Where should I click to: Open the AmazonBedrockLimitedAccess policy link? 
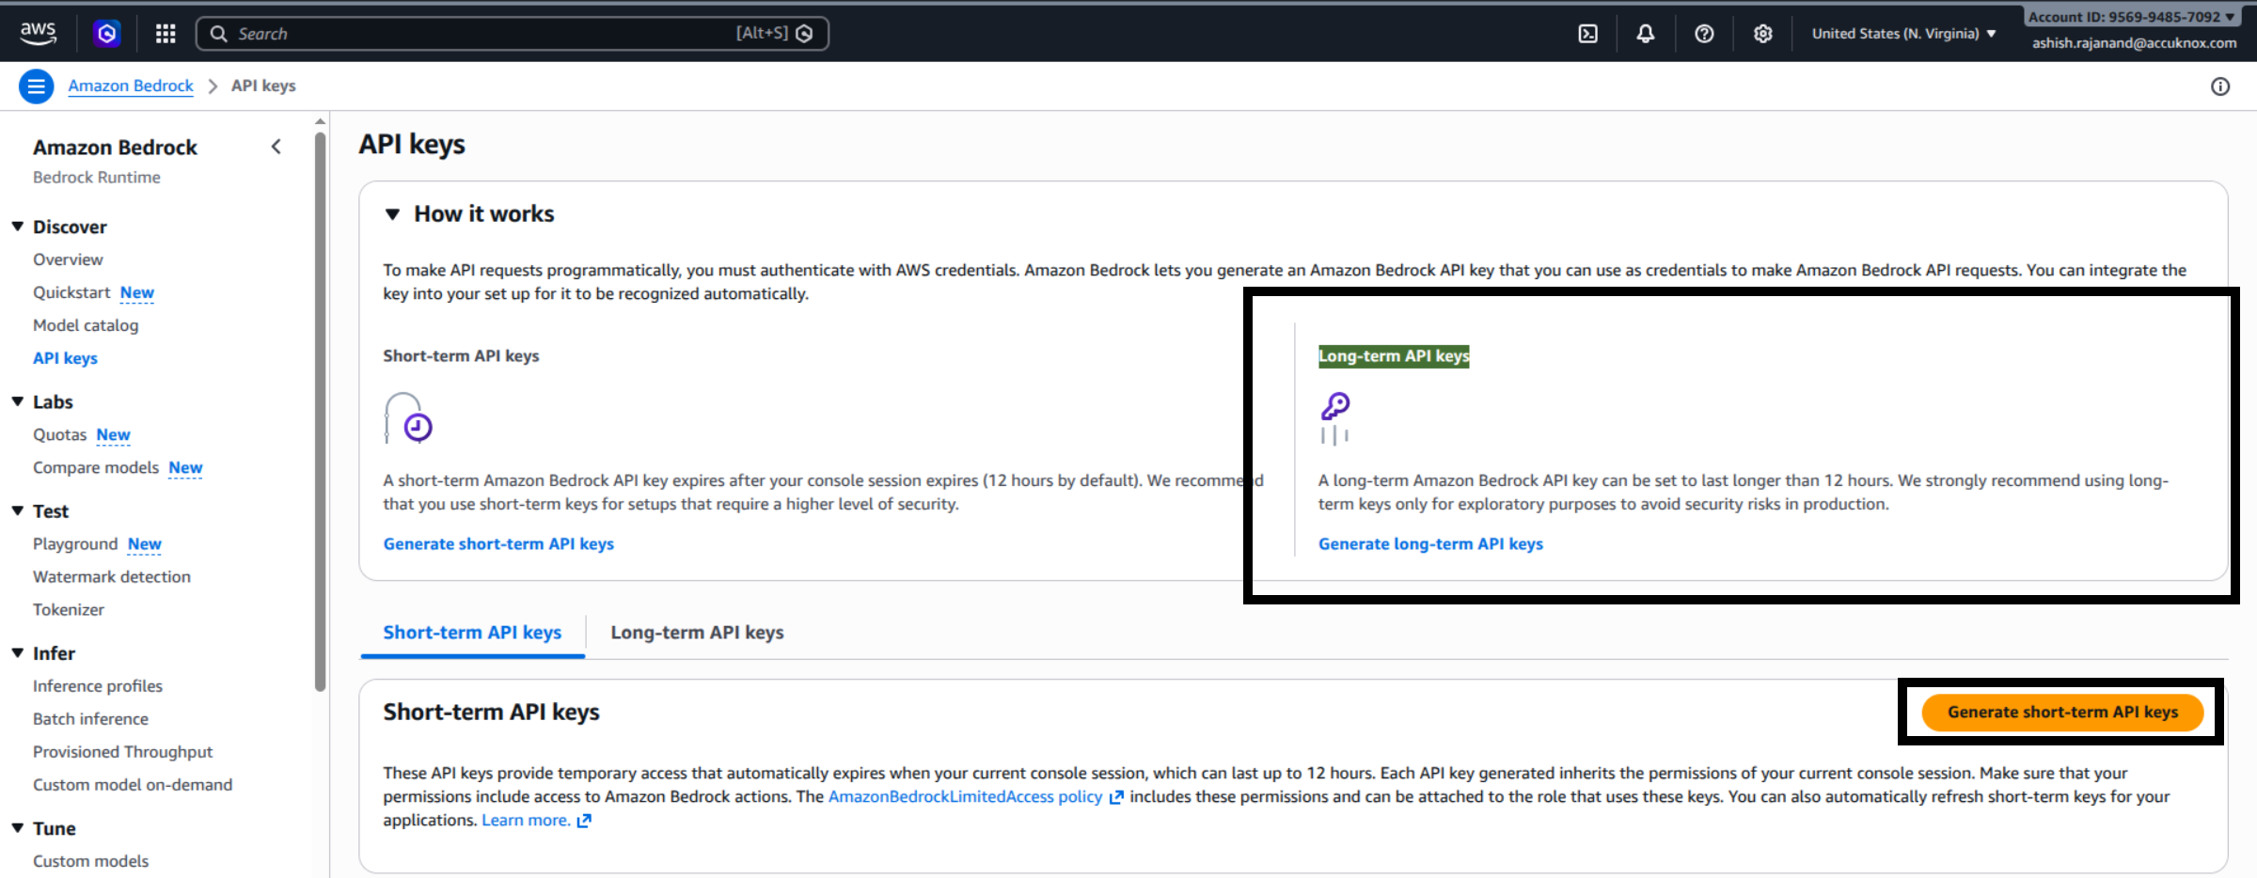965,796
